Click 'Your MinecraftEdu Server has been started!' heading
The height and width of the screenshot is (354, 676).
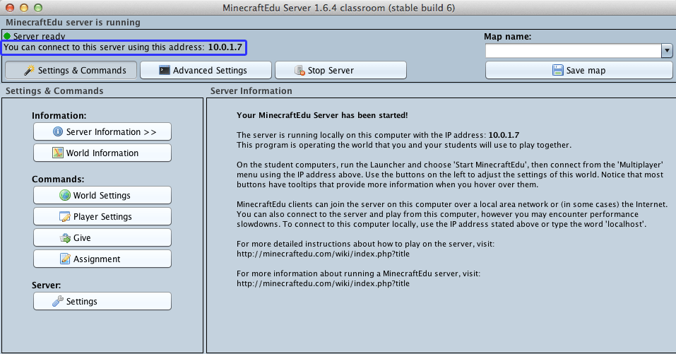(322, 115)
